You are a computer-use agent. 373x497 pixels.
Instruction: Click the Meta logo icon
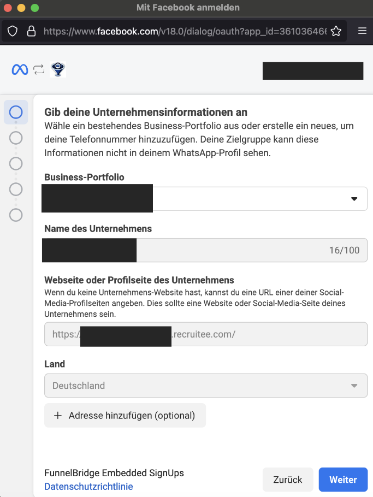pyautogui.click(x=20, y=70)
